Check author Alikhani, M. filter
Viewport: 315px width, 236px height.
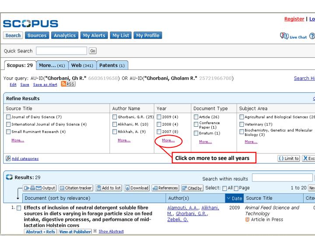coord(115,124)
